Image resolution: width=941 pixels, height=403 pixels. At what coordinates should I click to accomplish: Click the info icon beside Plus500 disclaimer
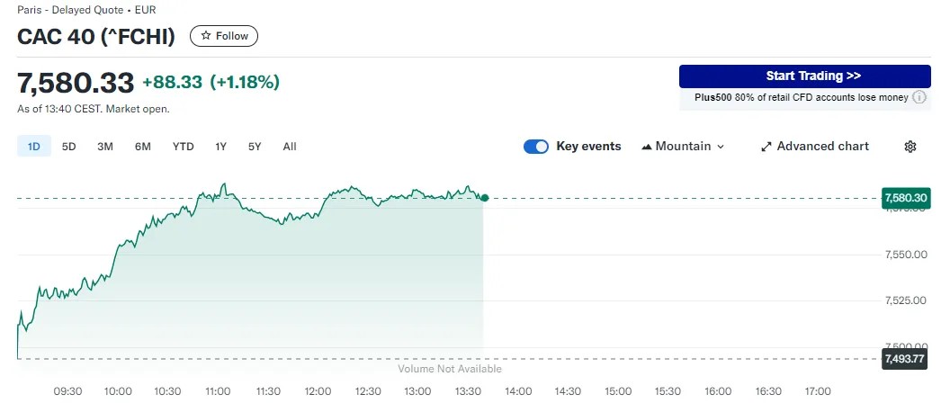[x=919, y=97]
